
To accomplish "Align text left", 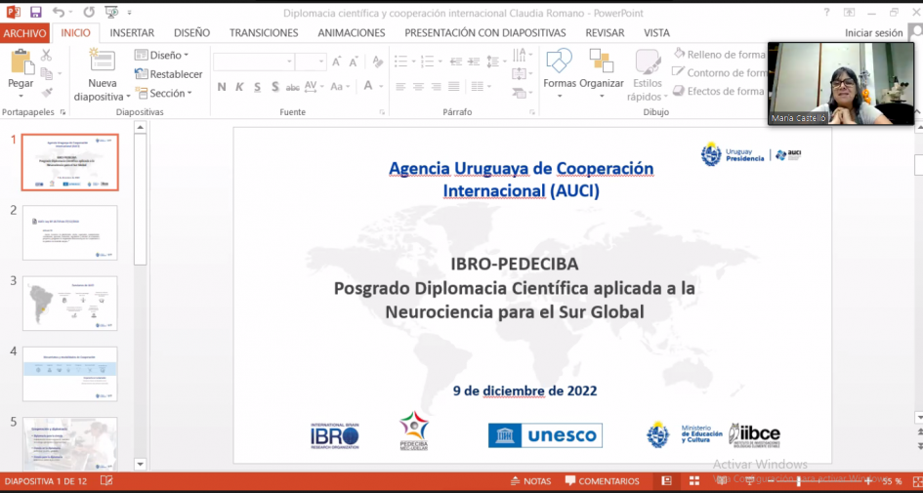I will tap(400, 87).
